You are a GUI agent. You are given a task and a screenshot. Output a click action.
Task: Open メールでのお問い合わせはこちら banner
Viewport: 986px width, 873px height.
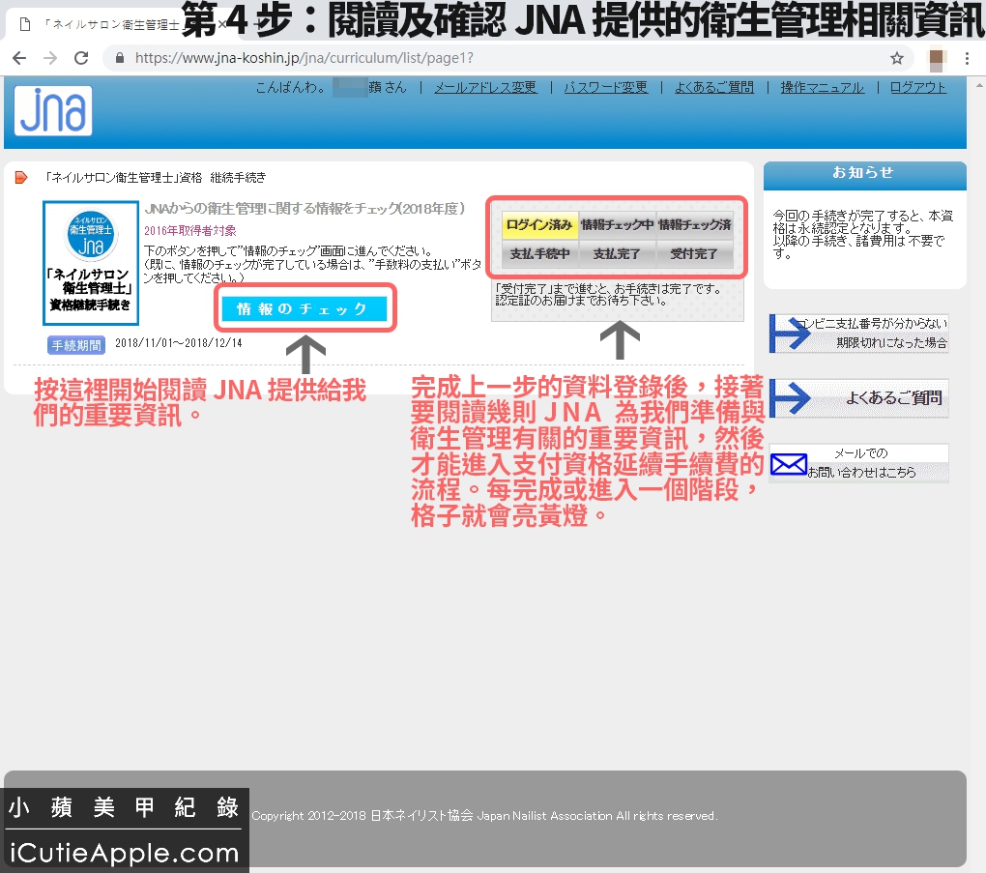click(x=859, y=463)
